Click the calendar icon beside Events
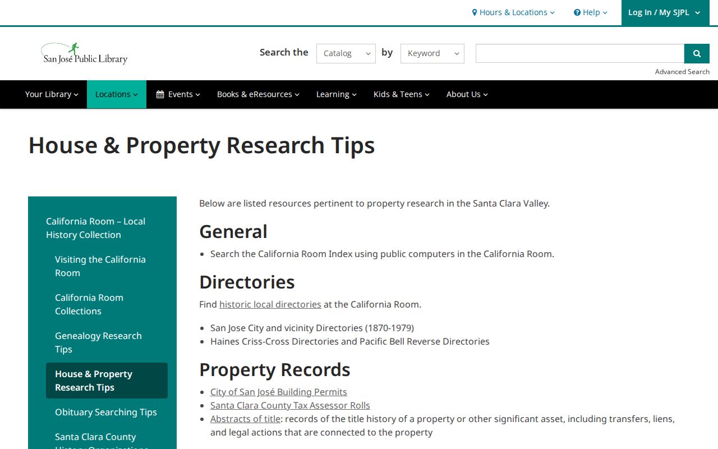The height and width of the screenshot is (449, 718). [160, 94]
